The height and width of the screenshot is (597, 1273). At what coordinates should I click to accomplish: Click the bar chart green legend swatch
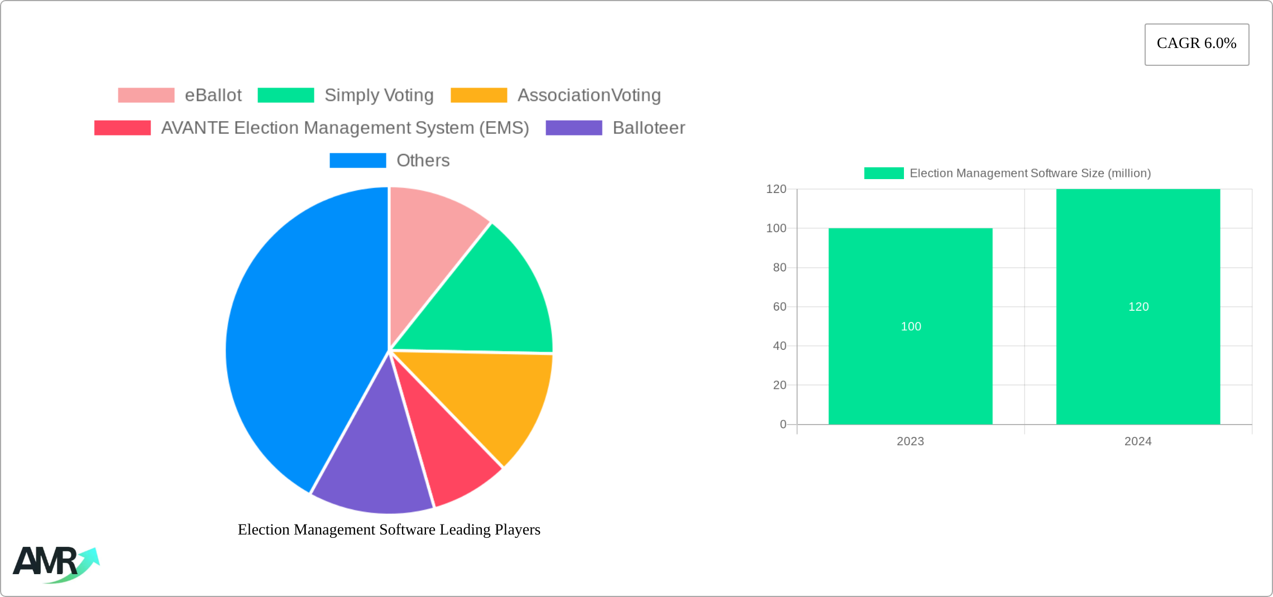tap(884, 173)
